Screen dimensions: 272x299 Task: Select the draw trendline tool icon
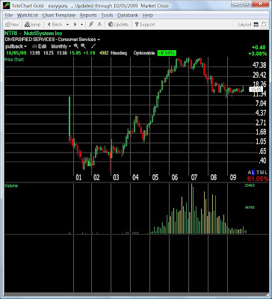(x=93, y=46)
